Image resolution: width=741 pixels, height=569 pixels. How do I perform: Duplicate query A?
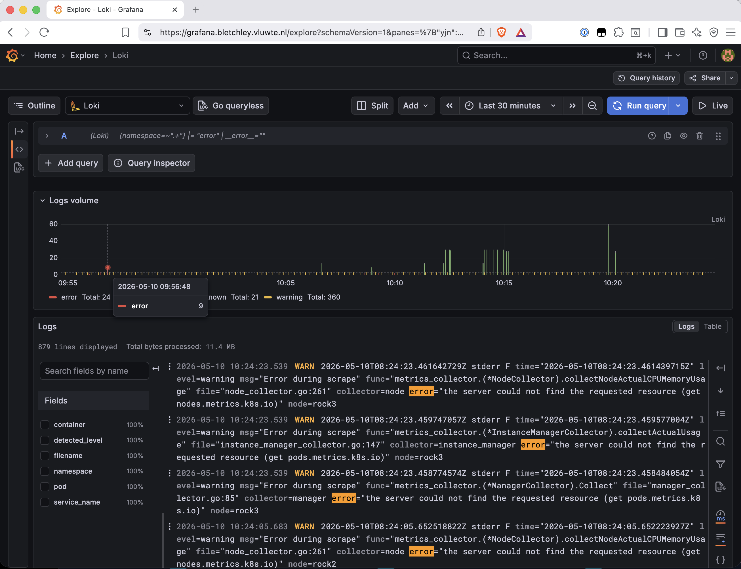click(x=668, y=136)
